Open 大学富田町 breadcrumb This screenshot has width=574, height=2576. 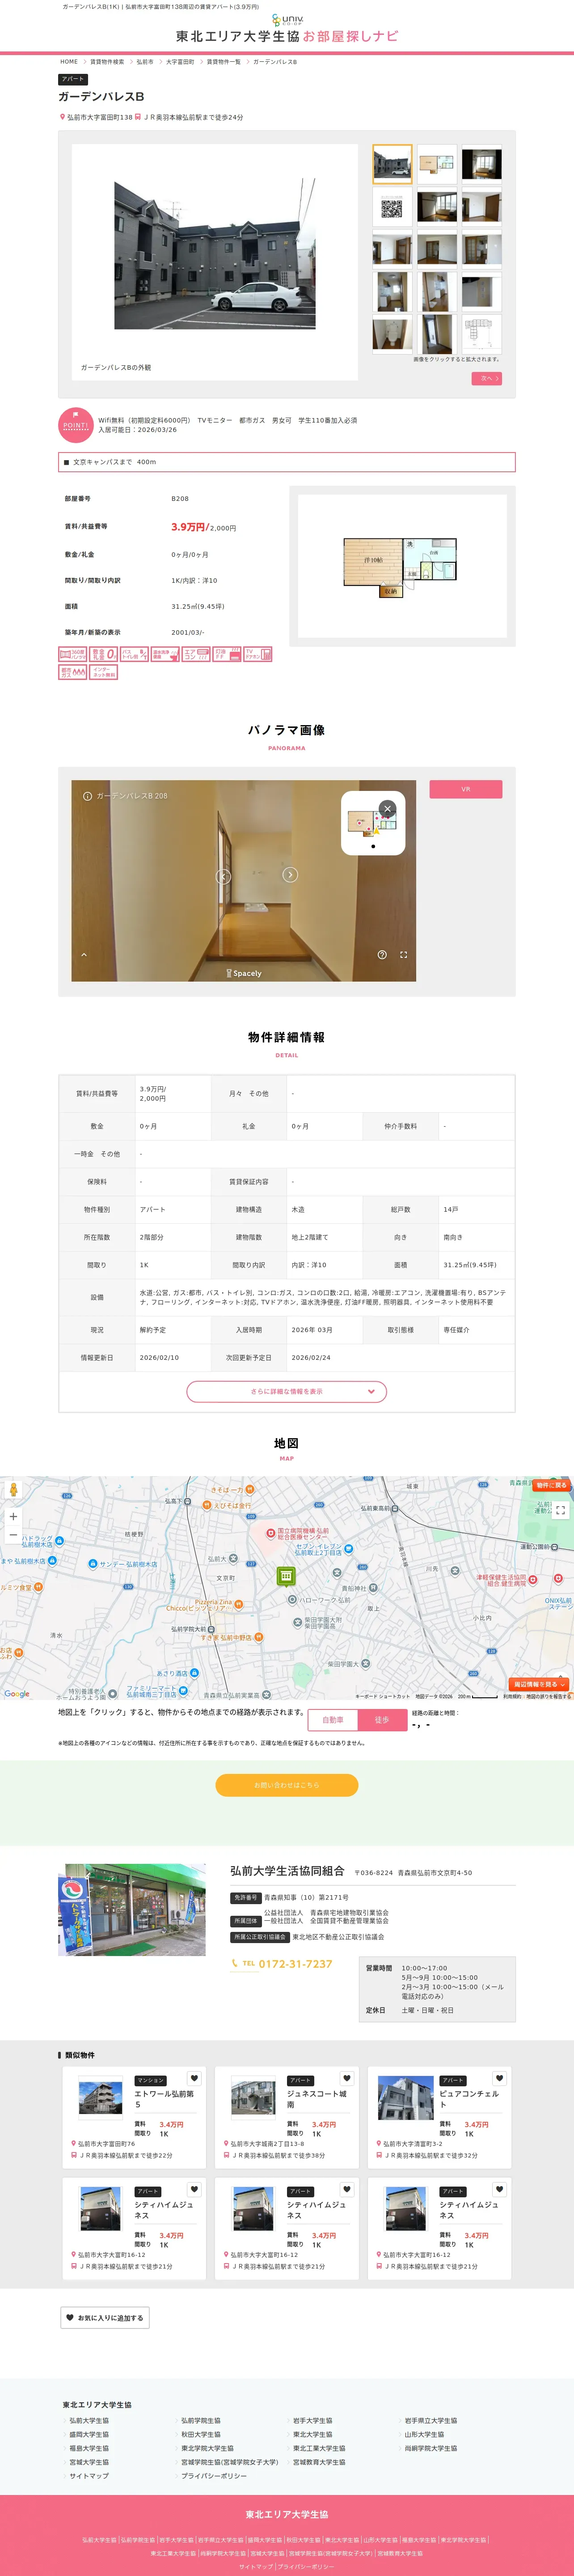coord(180,62)
